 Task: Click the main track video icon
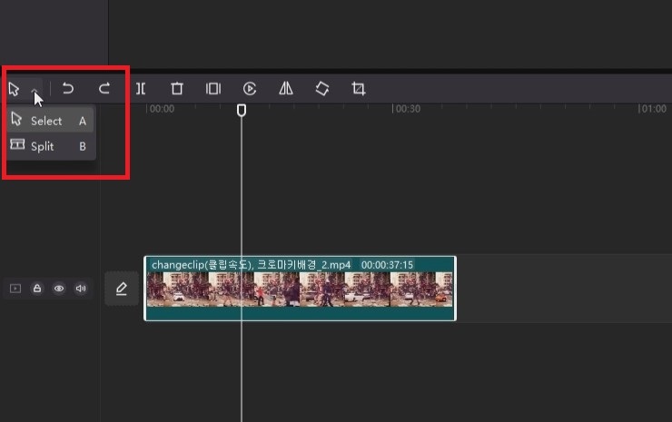pos(15,289)
